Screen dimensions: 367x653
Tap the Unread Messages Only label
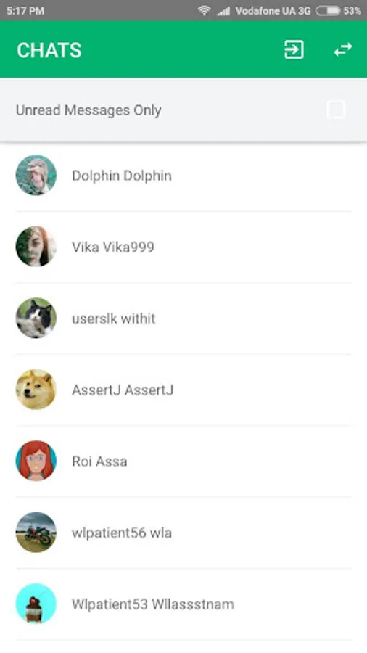(88, 110)
